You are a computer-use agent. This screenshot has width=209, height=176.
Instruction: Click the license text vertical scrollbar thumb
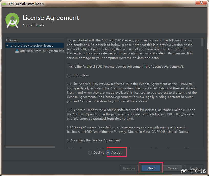(x=202, y=42)
